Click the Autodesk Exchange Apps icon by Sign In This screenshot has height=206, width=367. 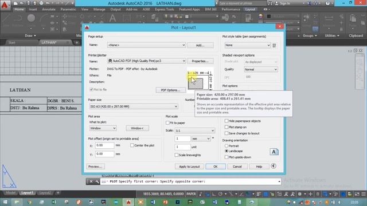309,3
